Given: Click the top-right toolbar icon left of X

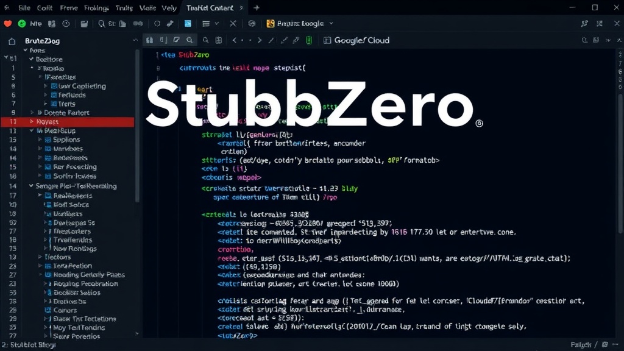Looking at the screenshot, I should click(x=600, y=24).
